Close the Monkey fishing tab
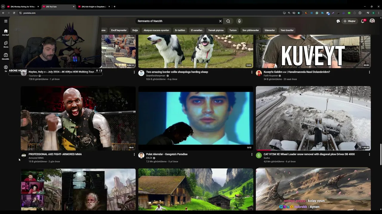Viewport: 382px width, 214px height. (38, 7)
